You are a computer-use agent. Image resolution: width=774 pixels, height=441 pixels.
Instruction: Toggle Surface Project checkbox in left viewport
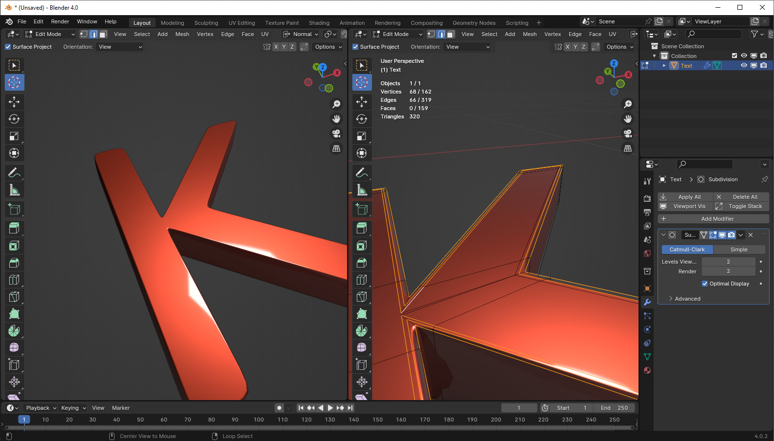8,47
